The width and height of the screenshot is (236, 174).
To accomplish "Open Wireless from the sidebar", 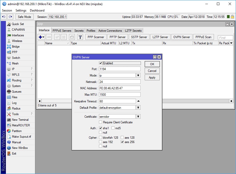I will click(x=17, y=41).
